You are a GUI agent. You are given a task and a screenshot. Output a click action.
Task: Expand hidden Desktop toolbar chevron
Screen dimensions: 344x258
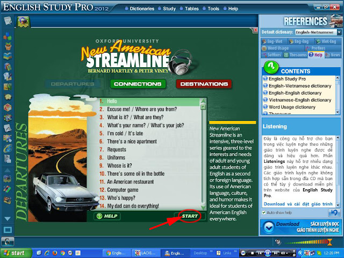point(211,251)
